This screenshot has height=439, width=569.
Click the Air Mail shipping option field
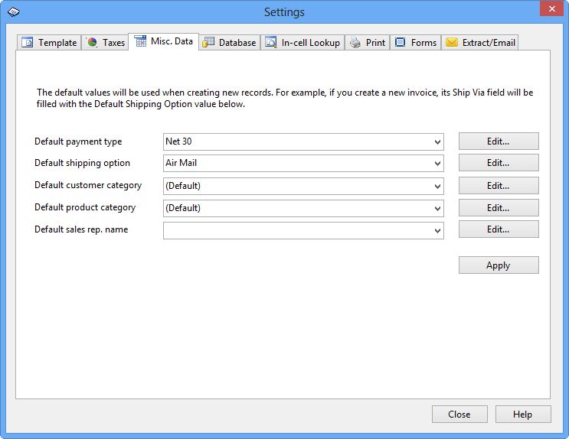303,164
